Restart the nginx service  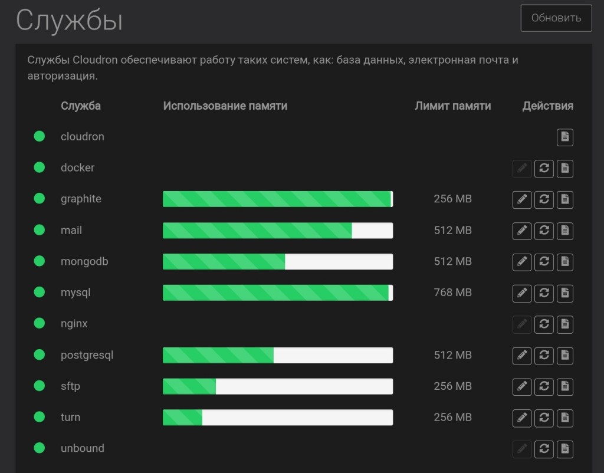point(543,325)
